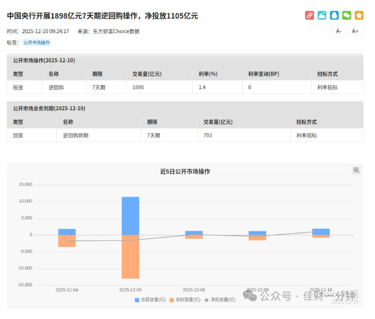Click the timestamp 2025-12-10 09:24:17
375x319 pixels.
tap(46, 31)
